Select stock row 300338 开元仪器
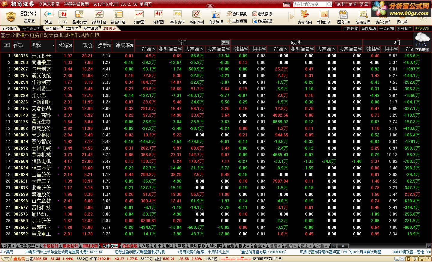The image size is (432, 262). click(211, 56)
